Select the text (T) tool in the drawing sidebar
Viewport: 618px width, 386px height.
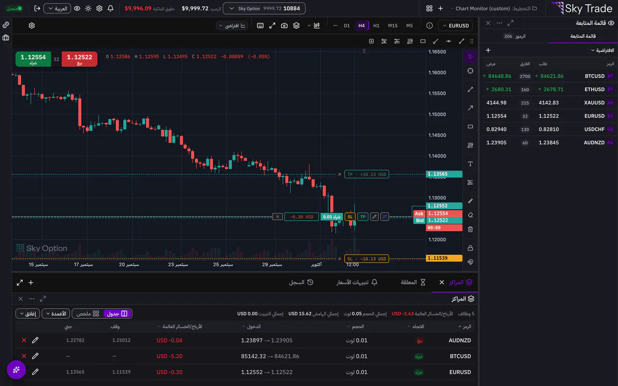coord(470,164)
